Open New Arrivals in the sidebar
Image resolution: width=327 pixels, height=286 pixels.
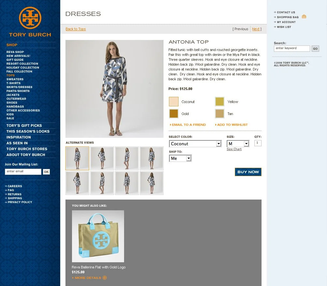pos(18,56)
